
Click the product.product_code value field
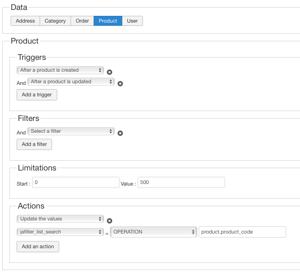[x=242, y=232]
